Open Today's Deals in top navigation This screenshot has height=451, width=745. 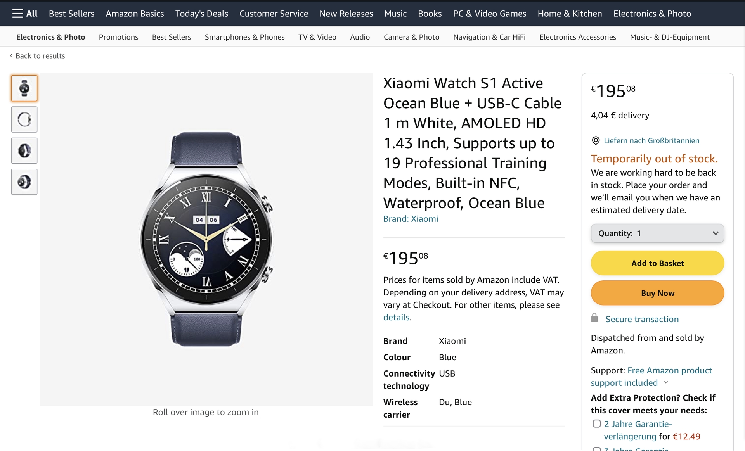pos(201,14)
